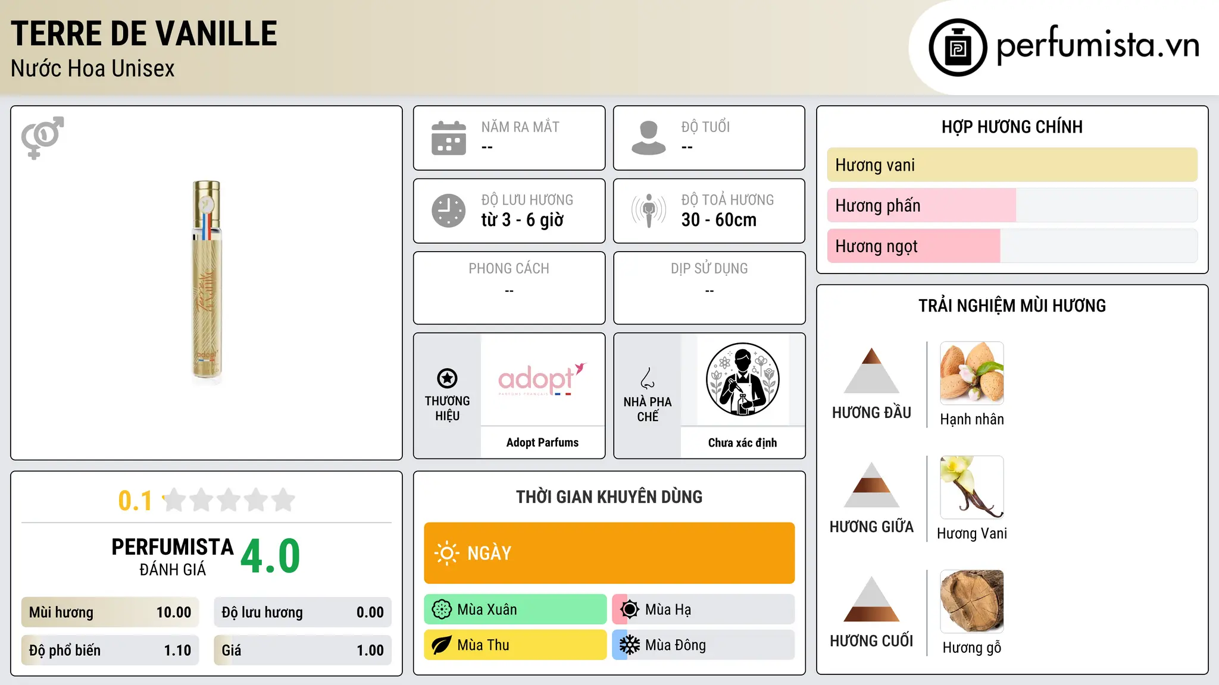Click the sun icon for Mùa Hạ
1219x685 pixels.
(x=629, y=609)
